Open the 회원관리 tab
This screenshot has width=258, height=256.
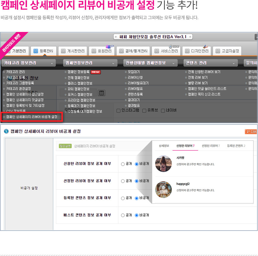click(x=101, y=51)
